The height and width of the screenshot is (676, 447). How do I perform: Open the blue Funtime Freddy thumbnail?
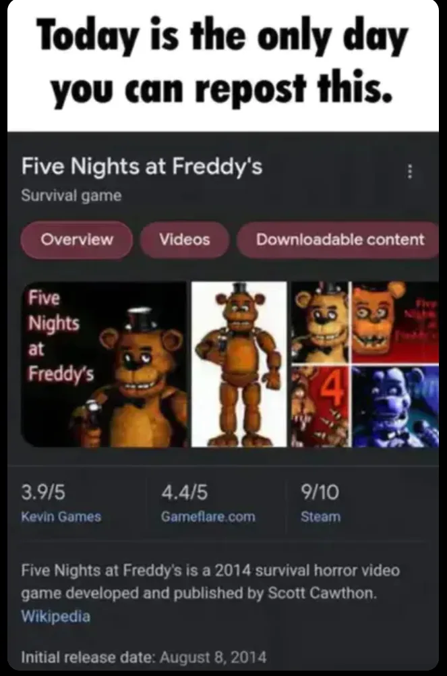tap(395, 407)
